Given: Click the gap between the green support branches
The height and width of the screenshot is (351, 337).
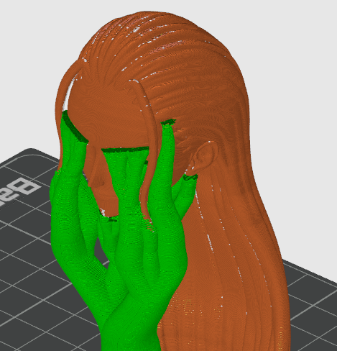Looking at the screenshot, I should click(99, 252).
